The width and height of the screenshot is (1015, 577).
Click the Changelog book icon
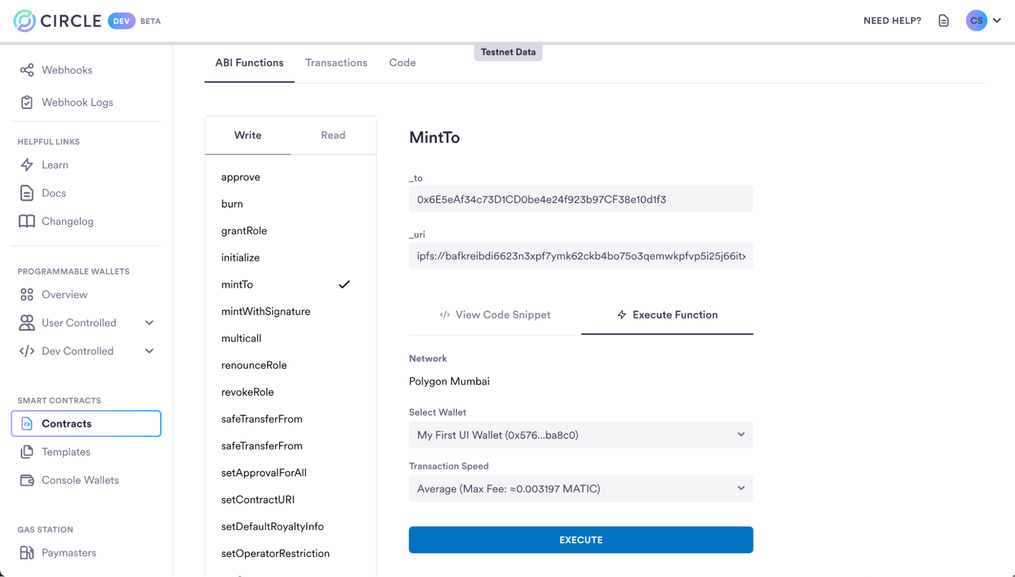tap(27, 221)
